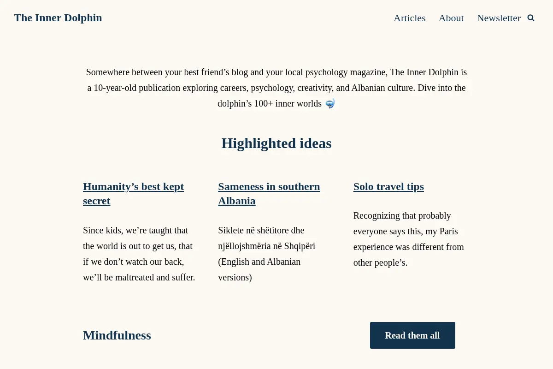Click "Albania" in the second article title
This screenshot has height=369, width=553.
tap(237, 201)
